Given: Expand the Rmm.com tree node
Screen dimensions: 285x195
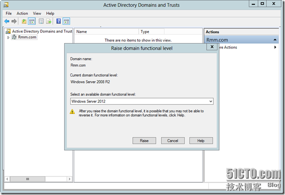Looking at the screenshot, I should (x=8, y=37).
